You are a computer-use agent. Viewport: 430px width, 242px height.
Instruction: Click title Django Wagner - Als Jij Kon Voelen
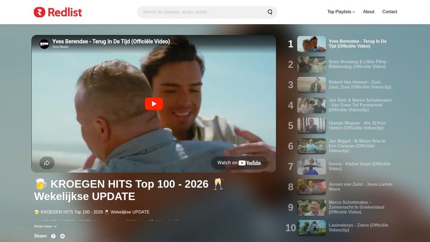pos(357,125)
